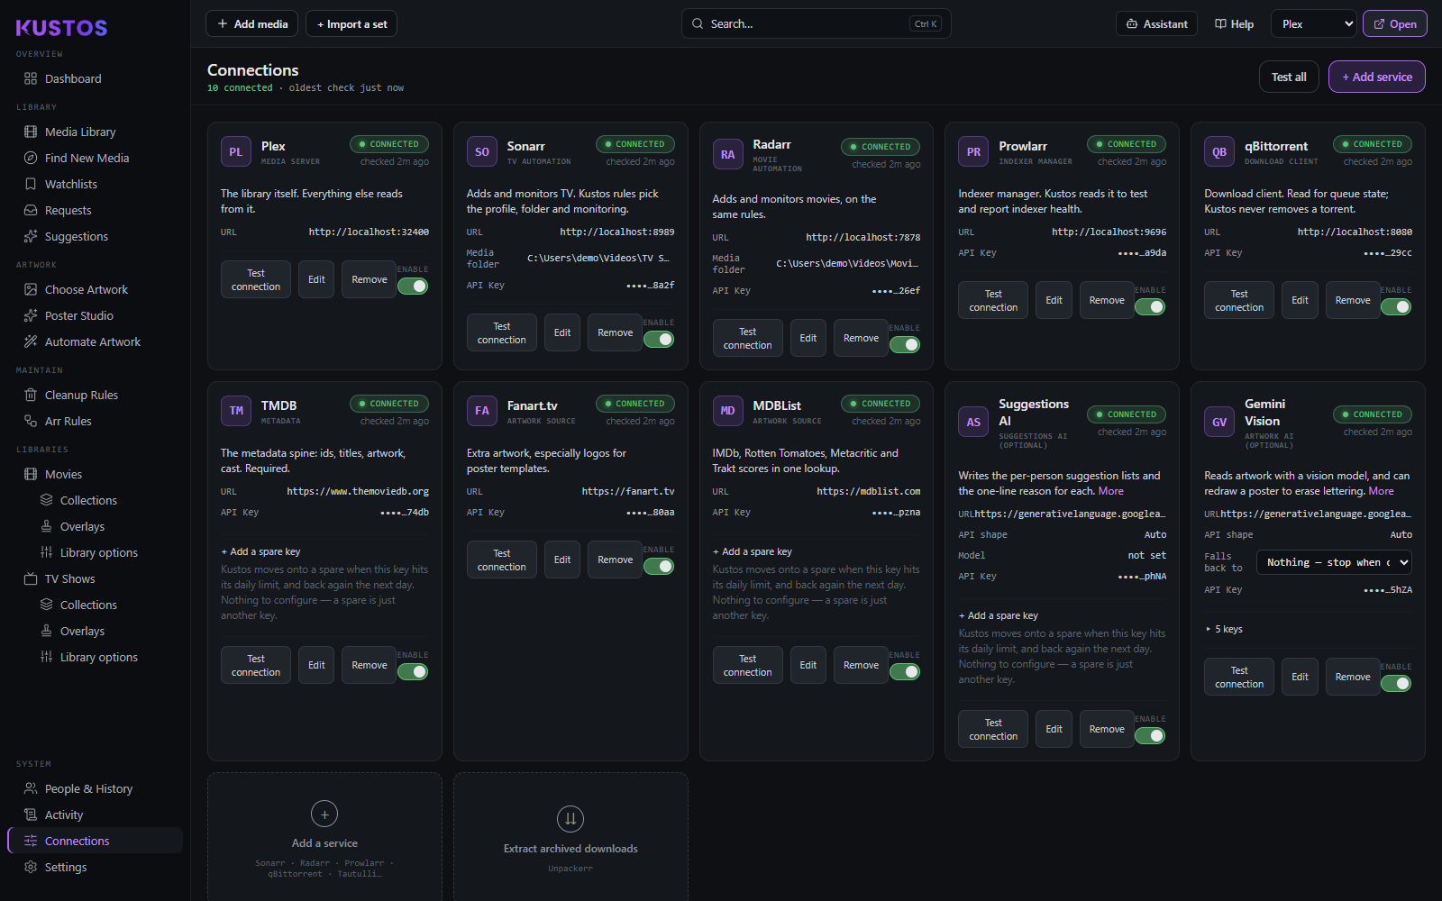Click the Suggestions sparkle icon

point(31,236)
